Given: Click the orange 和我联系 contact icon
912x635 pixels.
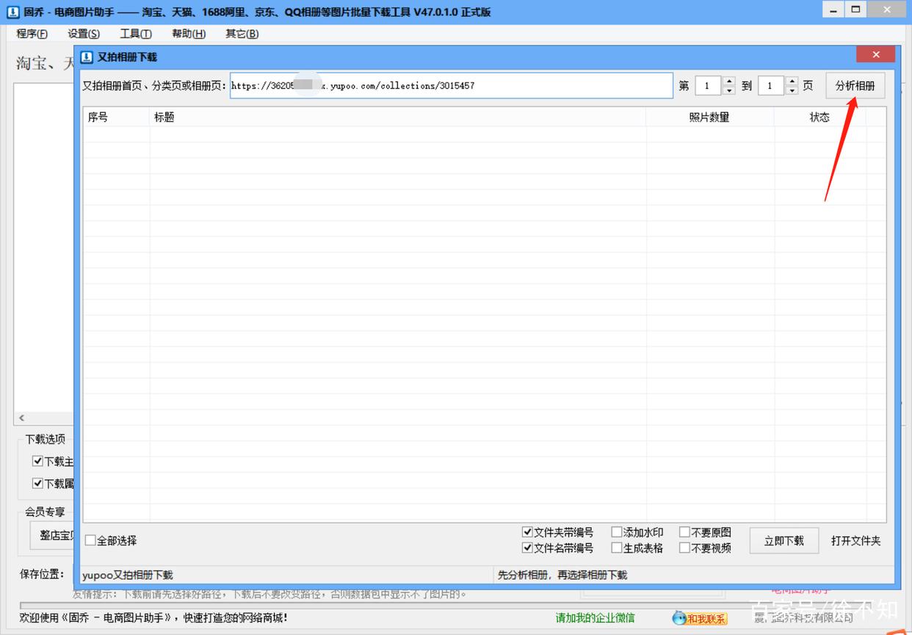Looking at the screenshot, I should [700, 618].
